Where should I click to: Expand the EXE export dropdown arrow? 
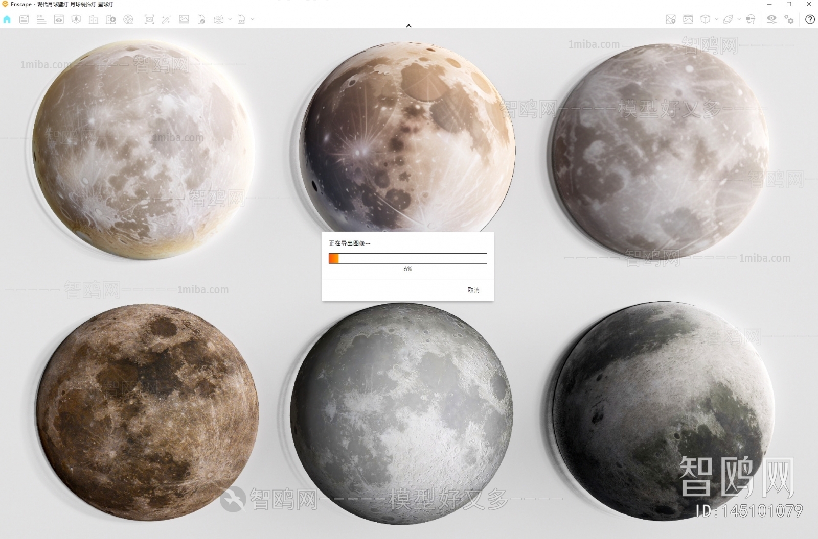pos(253,19)
